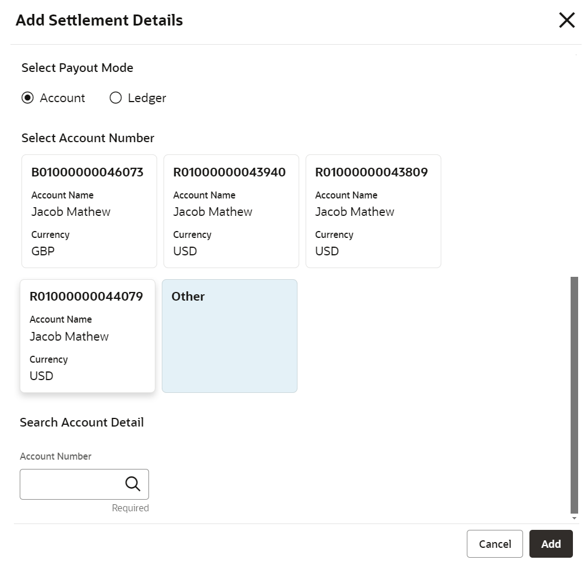Click the GBP currency value

43,251
